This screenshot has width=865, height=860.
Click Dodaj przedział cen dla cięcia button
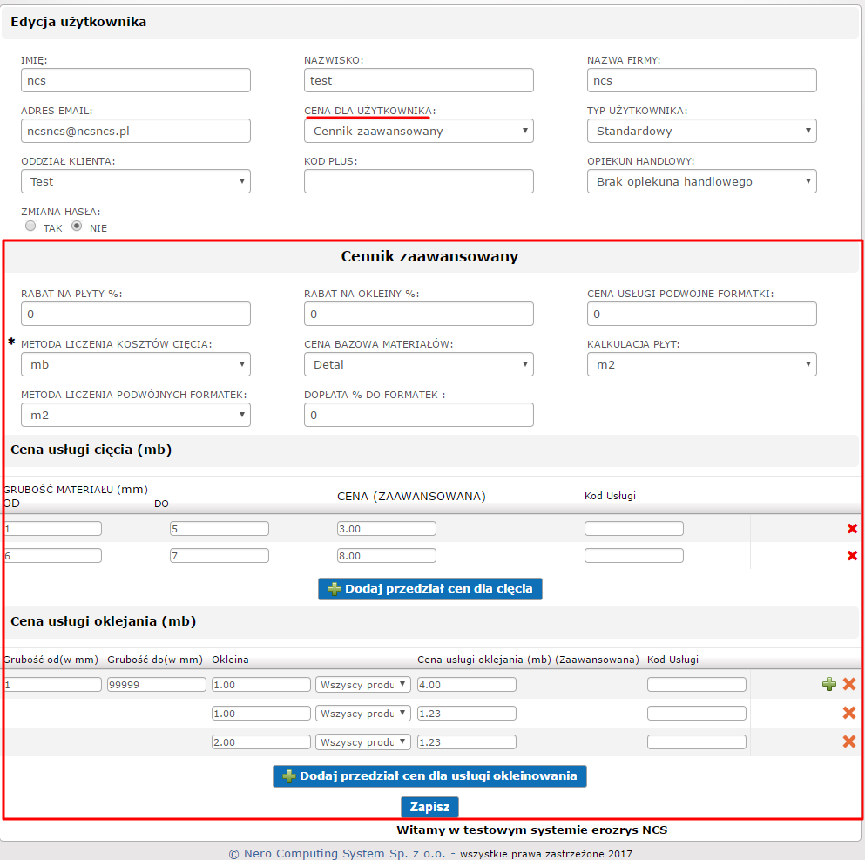[430, 589]
